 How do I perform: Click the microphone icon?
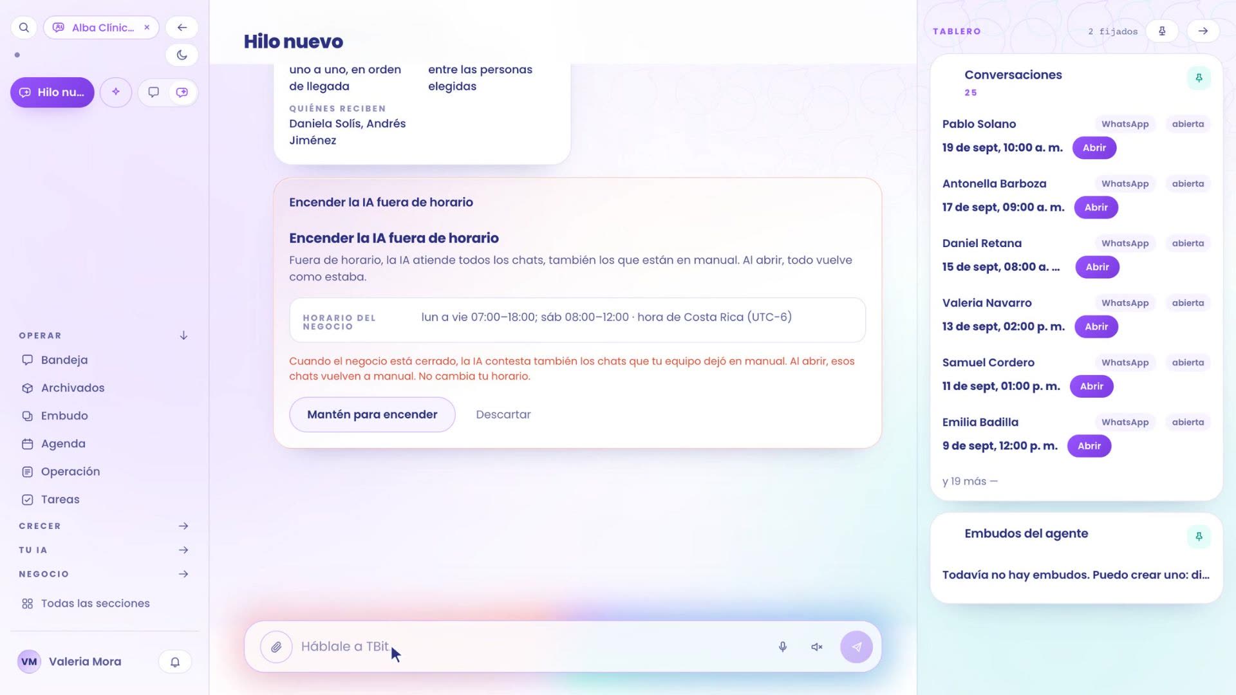pyautogui.click(x=783, y=647)
